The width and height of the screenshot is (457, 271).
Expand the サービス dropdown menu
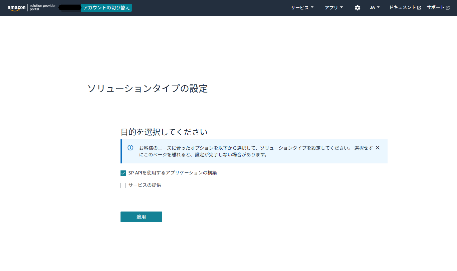tap(302, 8)
